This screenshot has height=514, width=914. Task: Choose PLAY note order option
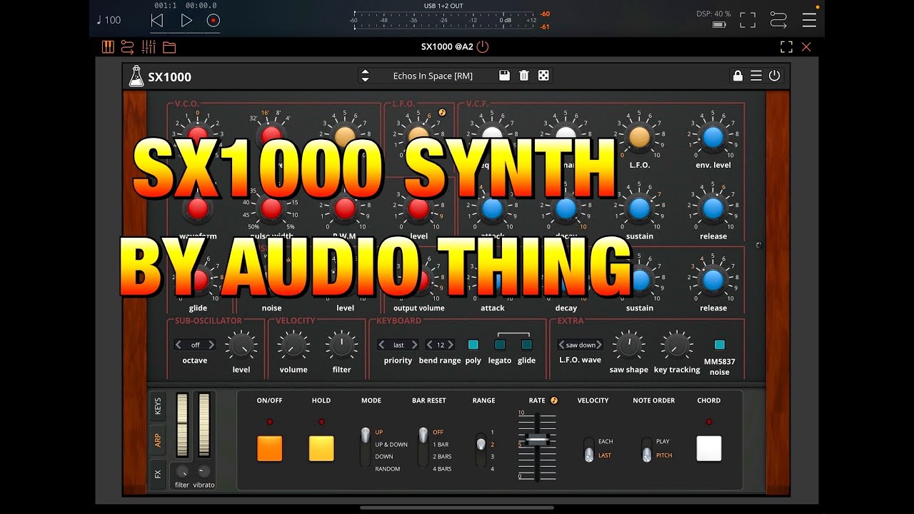point(663,442)
